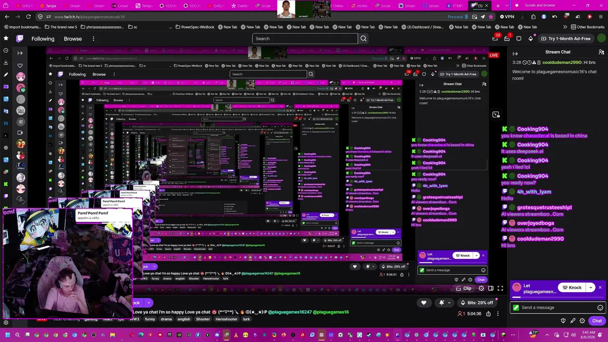The image size is (608, 342).
Task: Click the Send a message chat input
Action: 558,308
